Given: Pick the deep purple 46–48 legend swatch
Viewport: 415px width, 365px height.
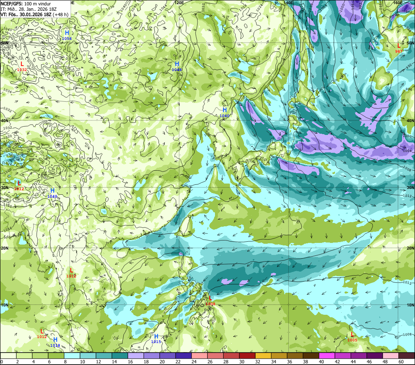Looking at the screenshot, I should click(375, 355).
